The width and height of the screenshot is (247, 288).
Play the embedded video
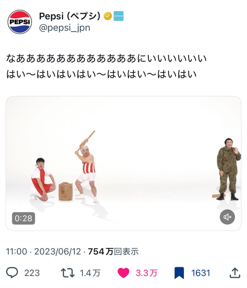[x=123, y=163]
